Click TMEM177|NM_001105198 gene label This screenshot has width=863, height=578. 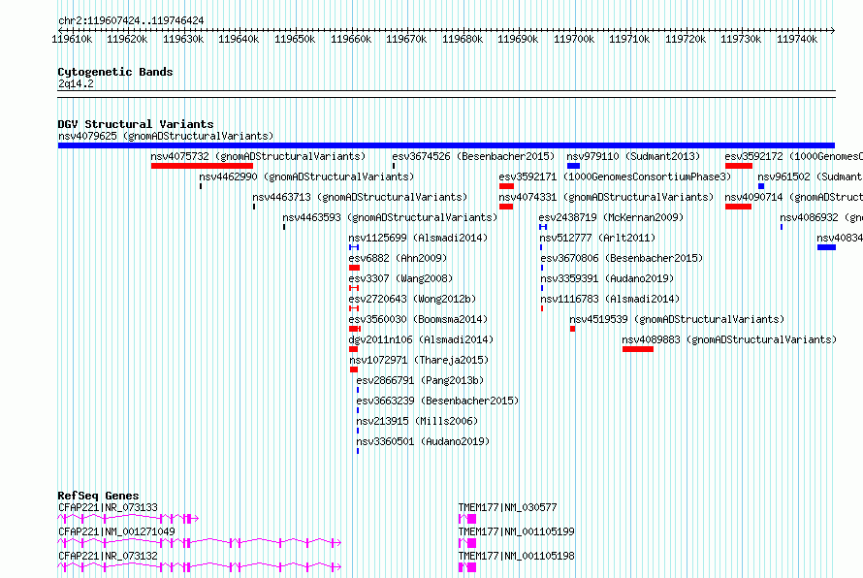516,556
